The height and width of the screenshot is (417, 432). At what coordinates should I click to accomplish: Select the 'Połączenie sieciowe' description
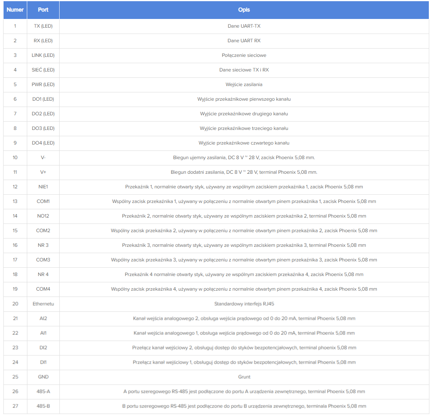coord(244,55)
